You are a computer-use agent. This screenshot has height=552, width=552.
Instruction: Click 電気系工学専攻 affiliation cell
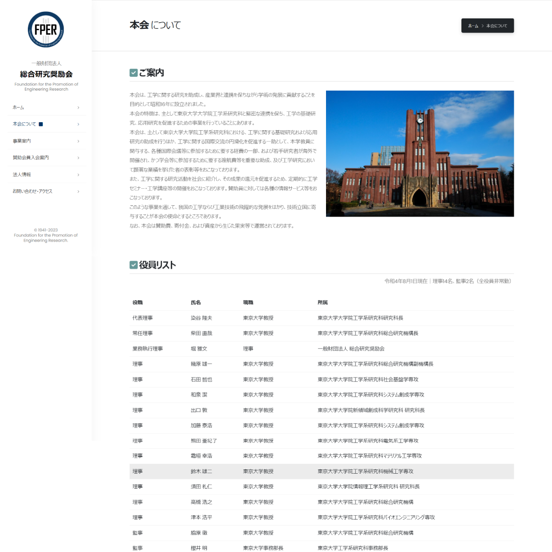(368, 441)
